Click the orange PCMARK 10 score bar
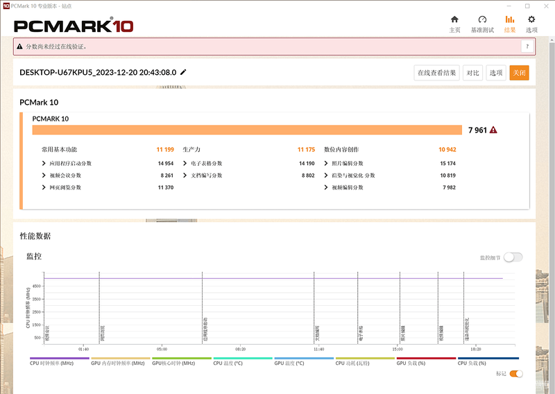The width and height of the screenshot is (555, 394). pos(247,130)
